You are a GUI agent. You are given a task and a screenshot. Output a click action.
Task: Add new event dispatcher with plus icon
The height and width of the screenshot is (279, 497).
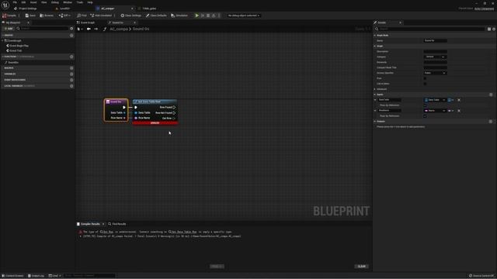pyautogui.click(x=71, y=80)
